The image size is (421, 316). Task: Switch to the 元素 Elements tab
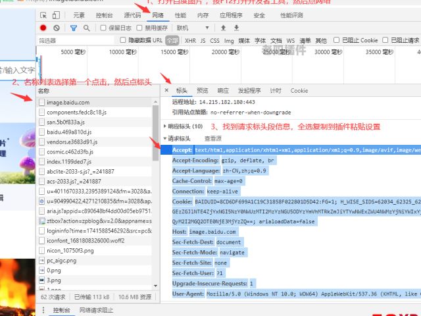(x=79, y=15)
